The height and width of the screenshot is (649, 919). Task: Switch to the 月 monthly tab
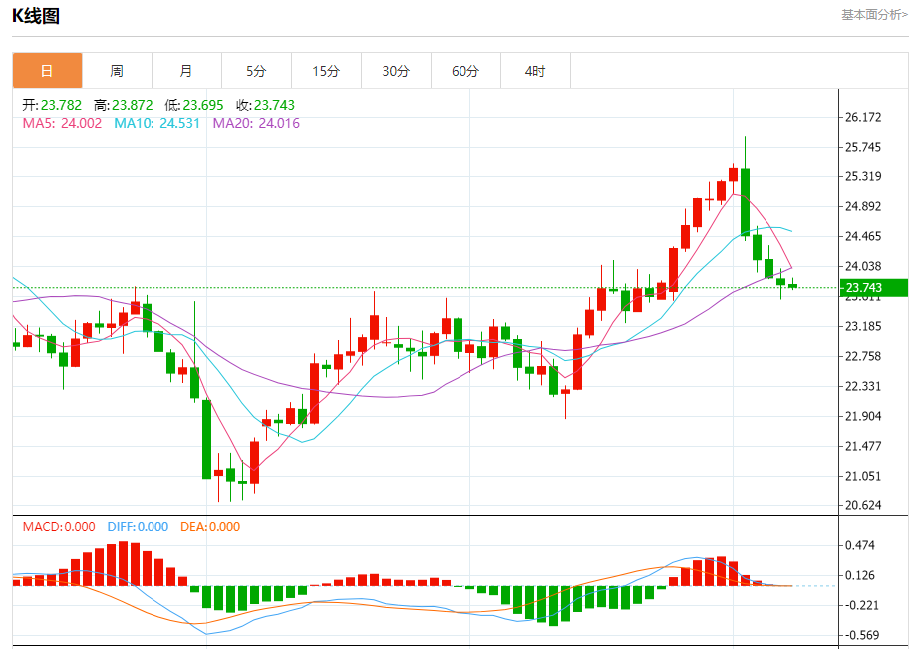point(187,71)
